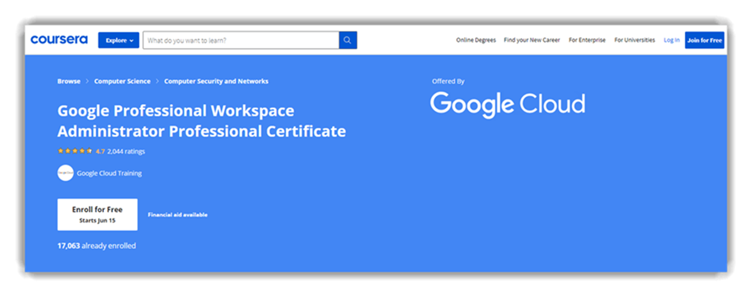Click the 'Offered By' label
752x297 pixels.
[x=448, y=81]
